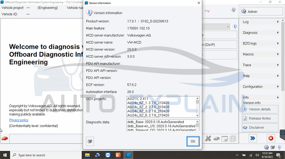Open the Privacy policy link

click(x=19, y=120)
